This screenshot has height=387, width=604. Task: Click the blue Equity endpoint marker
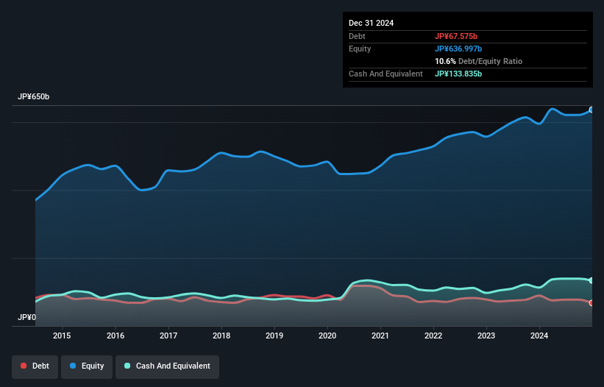(591, 110)
